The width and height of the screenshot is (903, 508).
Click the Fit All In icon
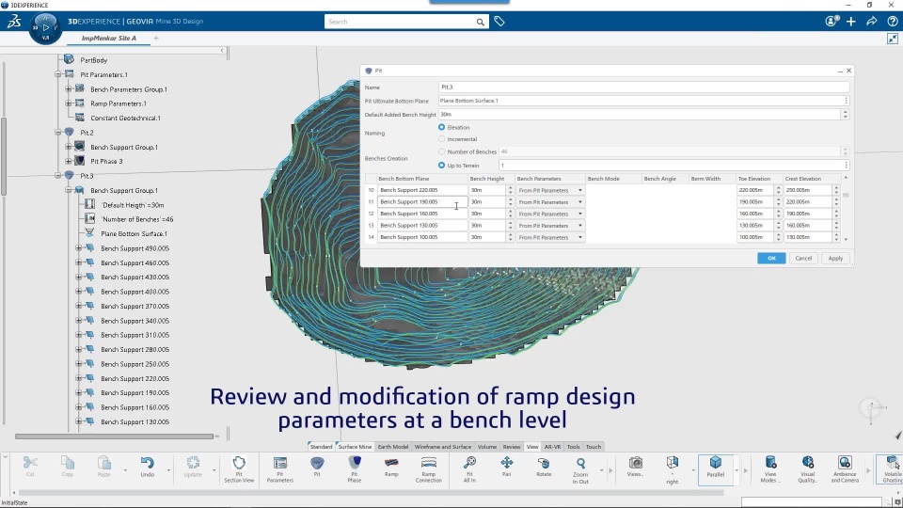[469, 468]
